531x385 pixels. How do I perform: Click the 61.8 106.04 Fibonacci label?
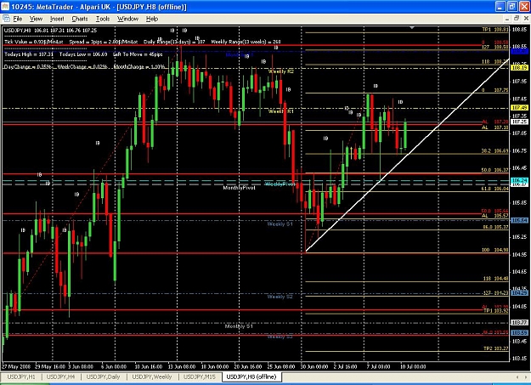click(494, 189)
